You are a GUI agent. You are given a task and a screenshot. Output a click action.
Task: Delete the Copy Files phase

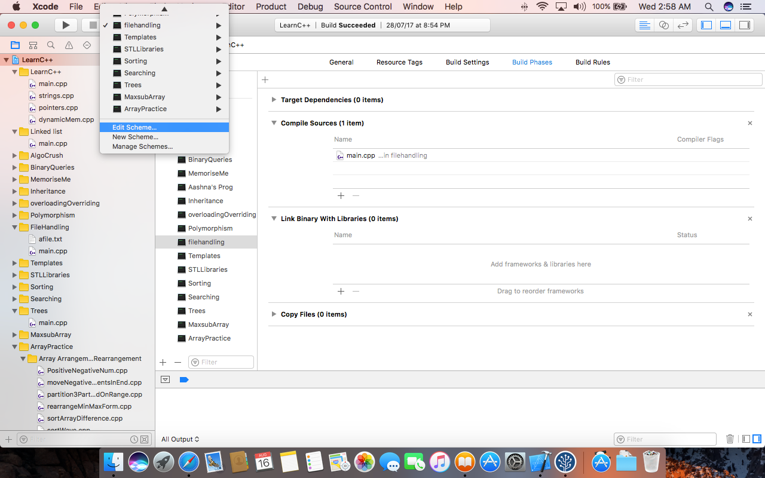tap(750, 314)
